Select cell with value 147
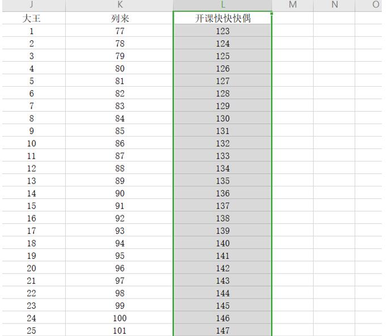 [x=222, y=330]
